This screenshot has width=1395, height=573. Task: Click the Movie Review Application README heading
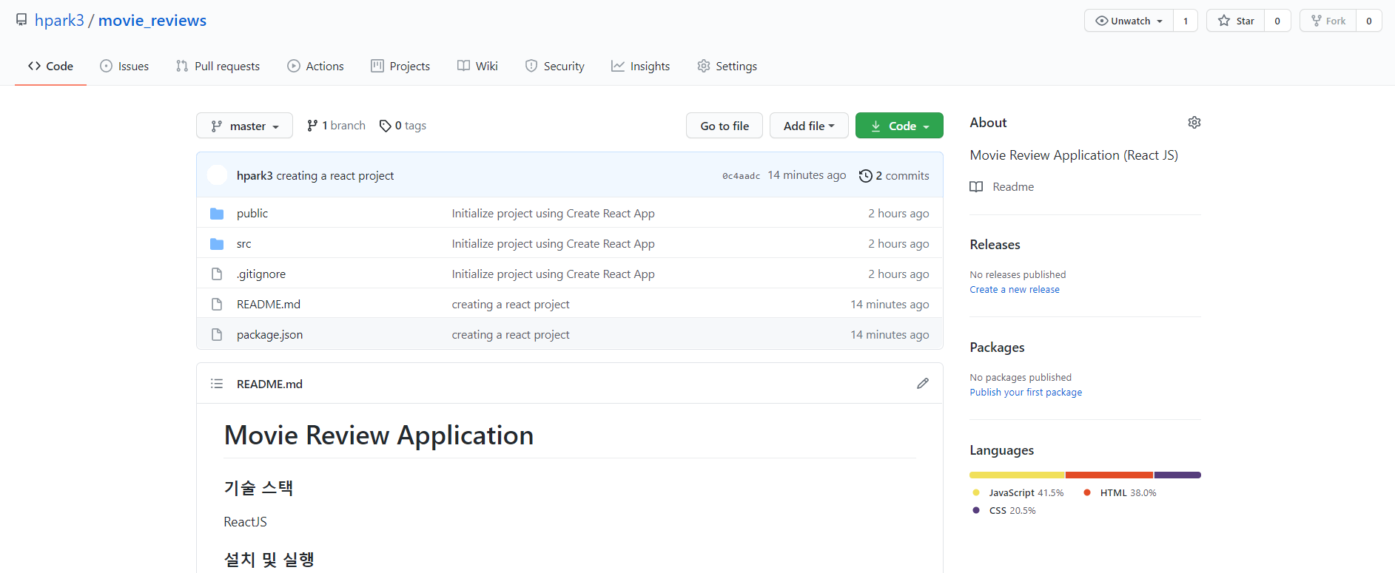(379, 435)
